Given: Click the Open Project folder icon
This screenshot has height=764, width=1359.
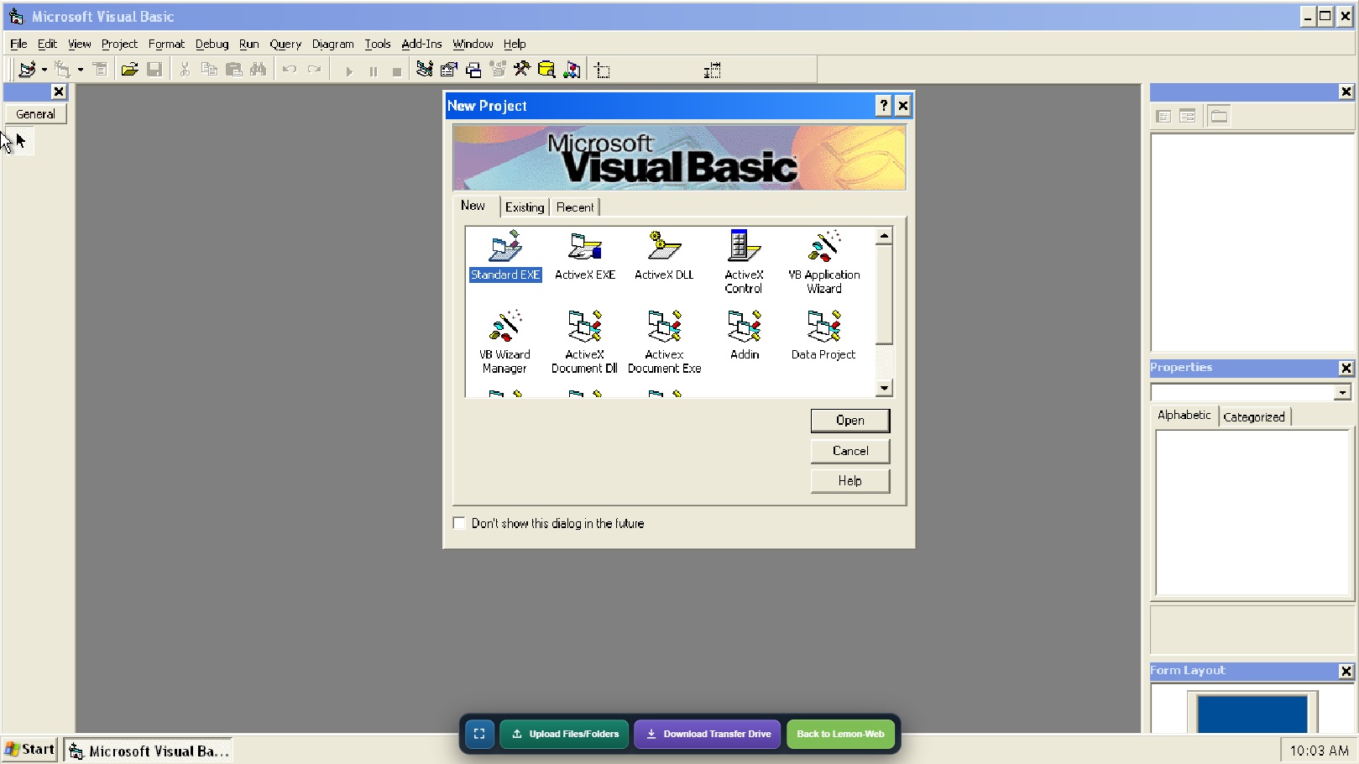Looking at the screenshot, I should (x=129, y=70).
